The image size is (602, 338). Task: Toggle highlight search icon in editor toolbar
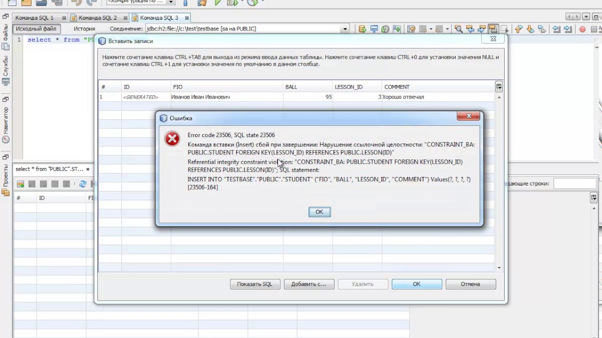(493, 29)
